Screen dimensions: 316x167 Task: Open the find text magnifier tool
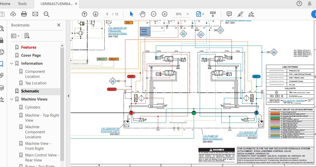[x=46, y=14]
